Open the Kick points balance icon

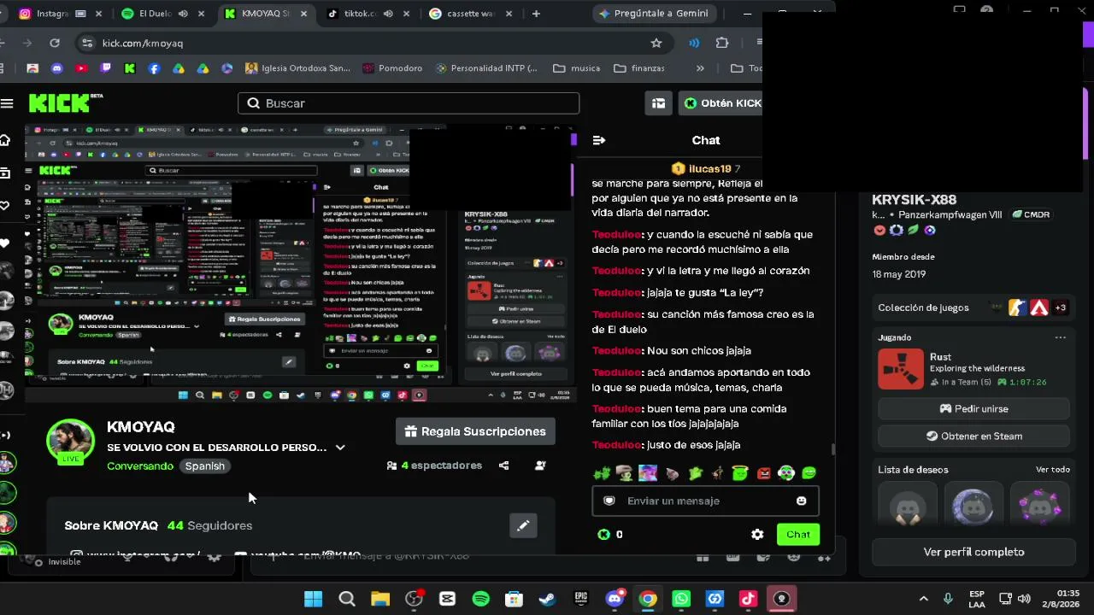click(x=604, y=535)
